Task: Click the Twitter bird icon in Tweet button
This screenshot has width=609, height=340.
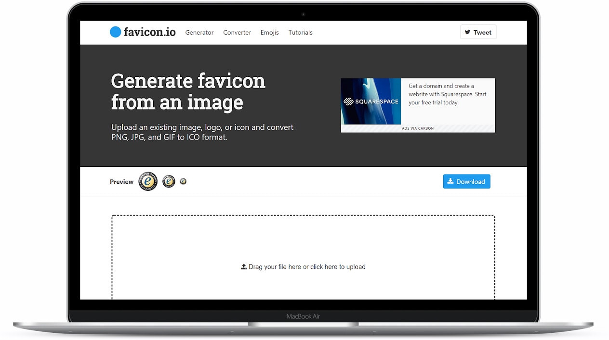Action: pyautogui.click(x=468, y=32)
